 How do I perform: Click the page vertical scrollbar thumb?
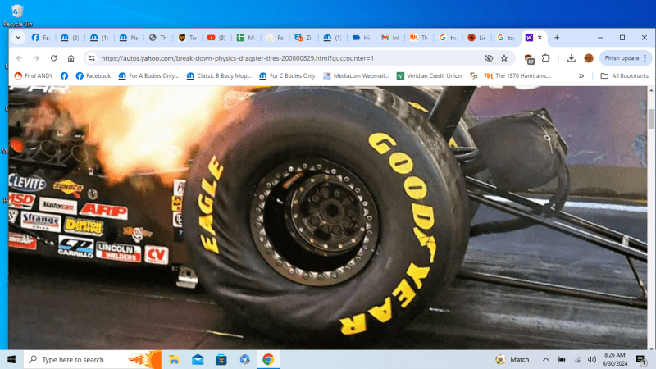click(651, 118)
